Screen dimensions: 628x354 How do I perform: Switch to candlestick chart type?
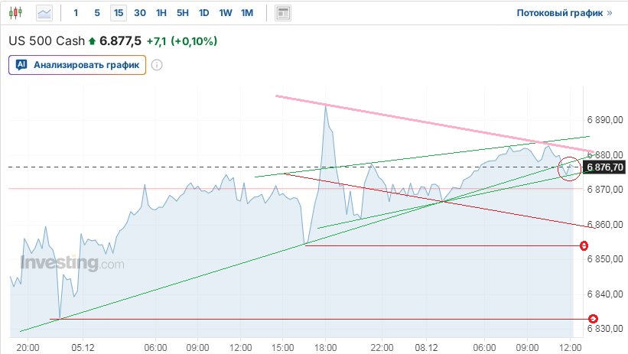(18, 13)
